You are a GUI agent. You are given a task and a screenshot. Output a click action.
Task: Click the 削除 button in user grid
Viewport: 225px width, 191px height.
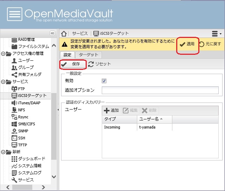(149, 111)
